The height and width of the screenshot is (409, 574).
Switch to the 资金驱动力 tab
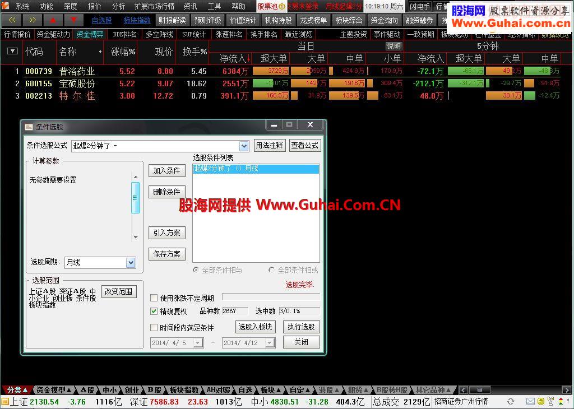point(53,34)
